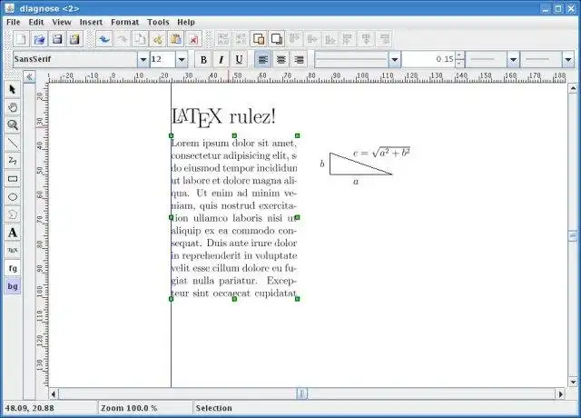Save the drawing with the floppy disk icon

[56, 38]
